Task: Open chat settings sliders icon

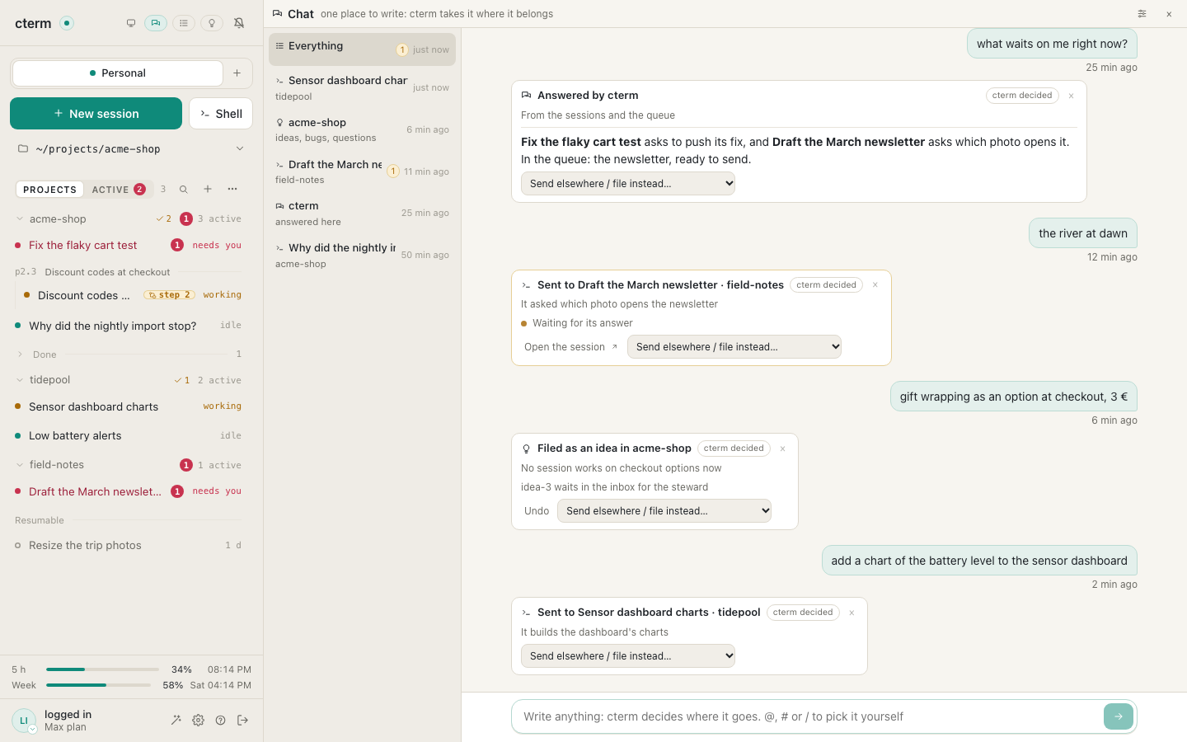Action: pos(1142,14)
